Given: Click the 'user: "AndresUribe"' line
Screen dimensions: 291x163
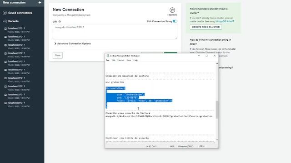Looking at the screenshot, I should [130, 95].
